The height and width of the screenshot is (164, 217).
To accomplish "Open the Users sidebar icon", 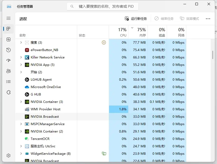I will tap(8, 71).
